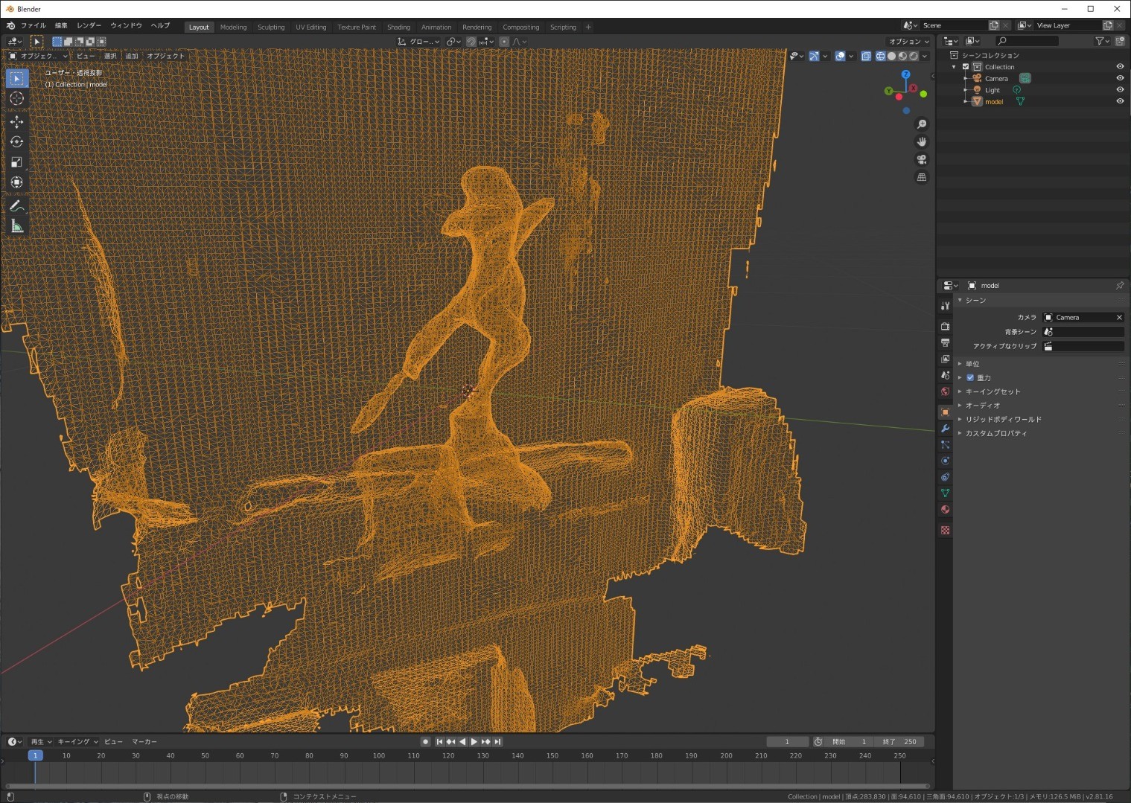Open the Physics properties tab
Image resolution: width=1131 pixels, height=803 pixels.
pyautogui.click(x=945, y=461)
